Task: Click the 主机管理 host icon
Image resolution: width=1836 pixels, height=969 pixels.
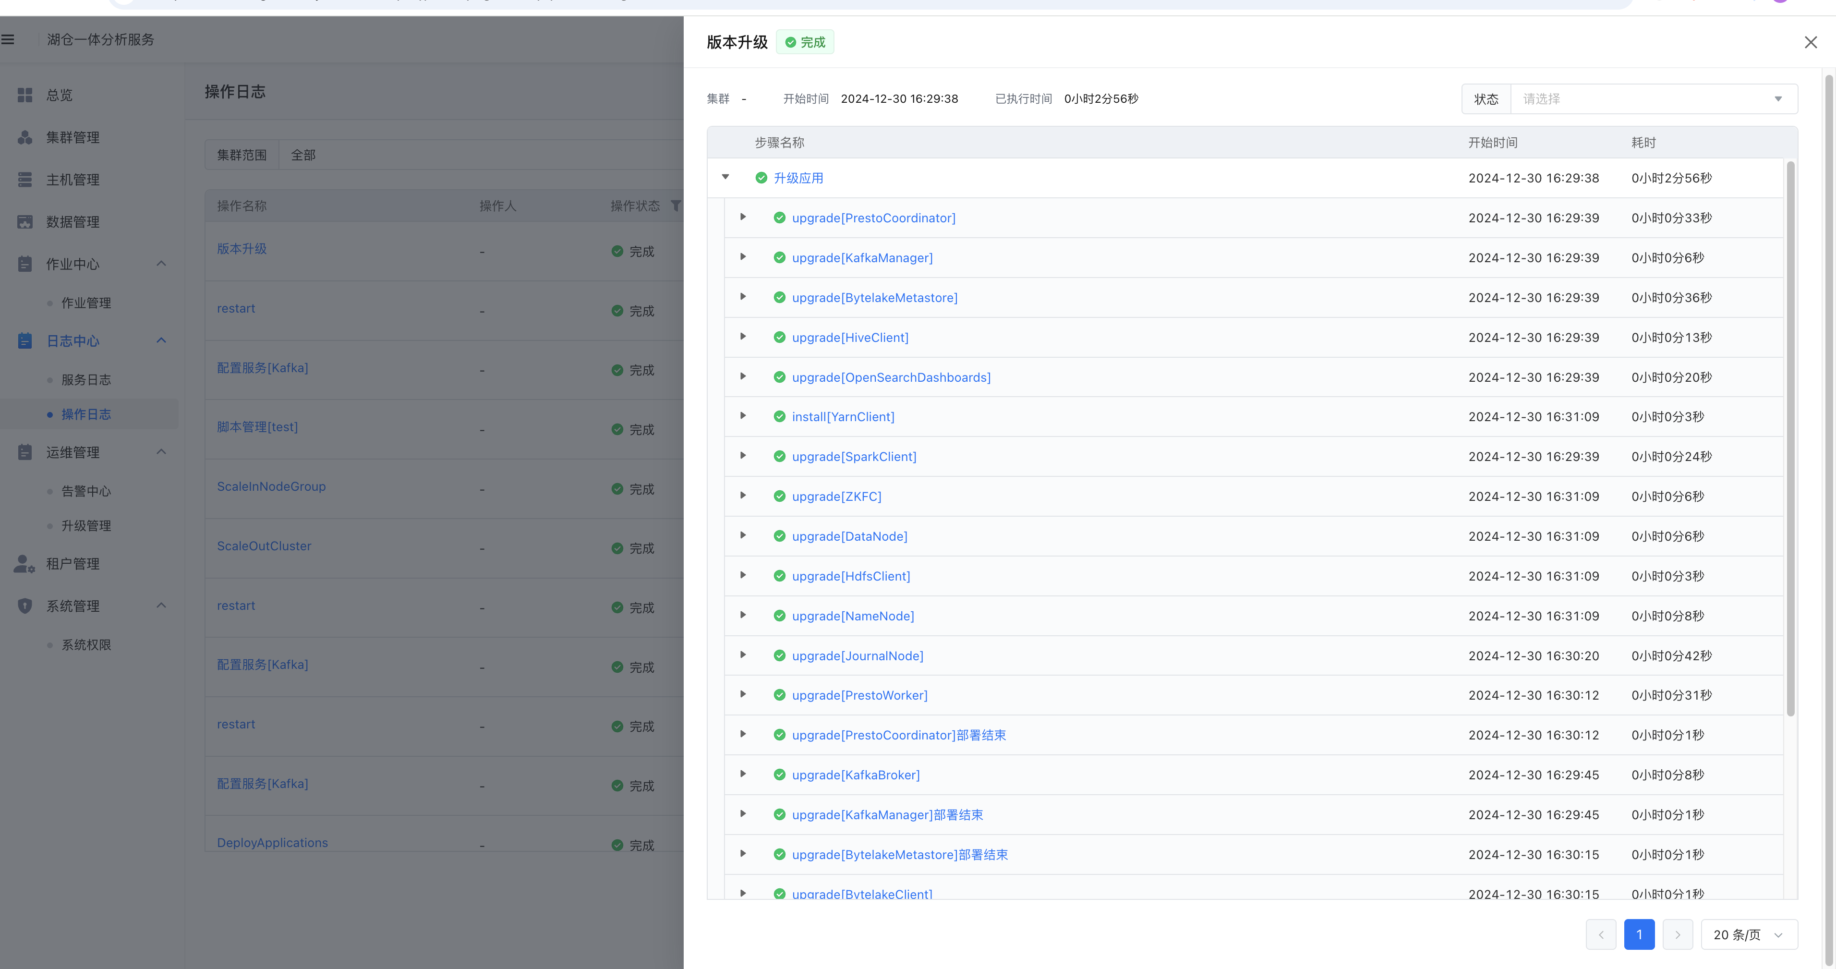Action: 25,180
